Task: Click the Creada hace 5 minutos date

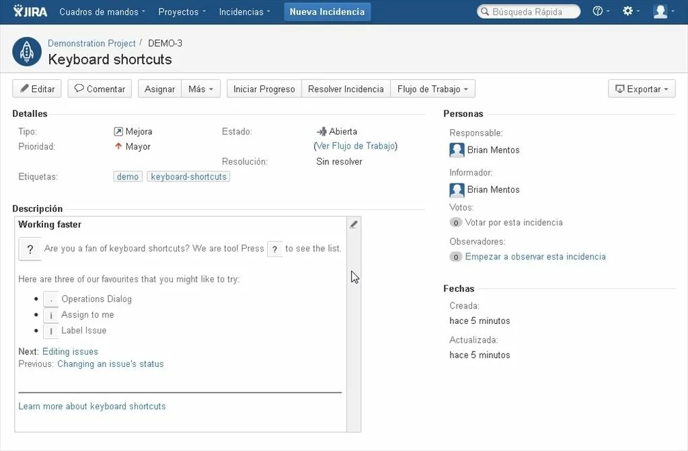Action: pos(480,321)
